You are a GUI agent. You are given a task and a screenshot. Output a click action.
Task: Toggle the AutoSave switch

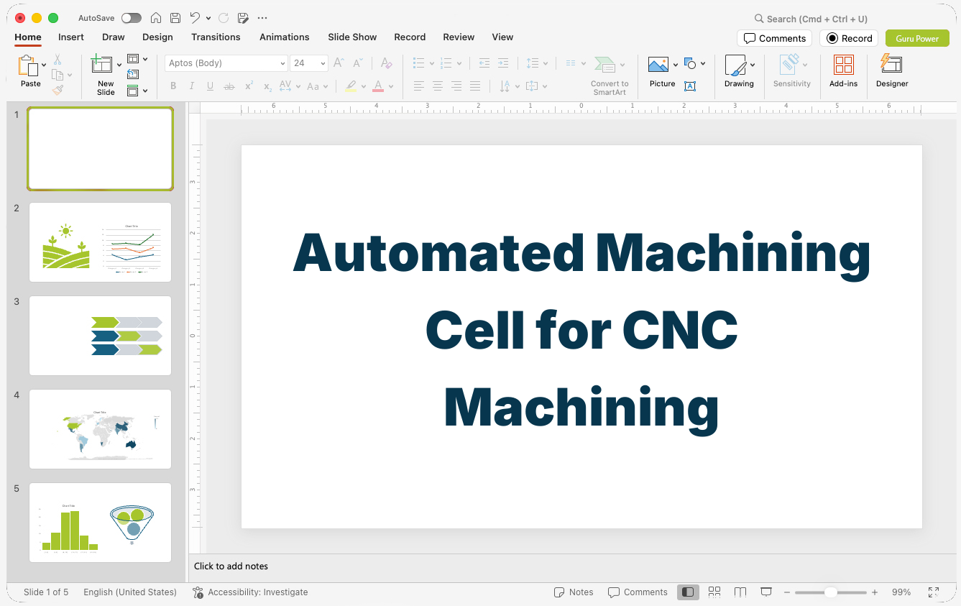132,18
